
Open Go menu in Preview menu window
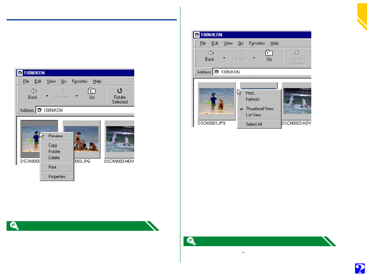63,81
